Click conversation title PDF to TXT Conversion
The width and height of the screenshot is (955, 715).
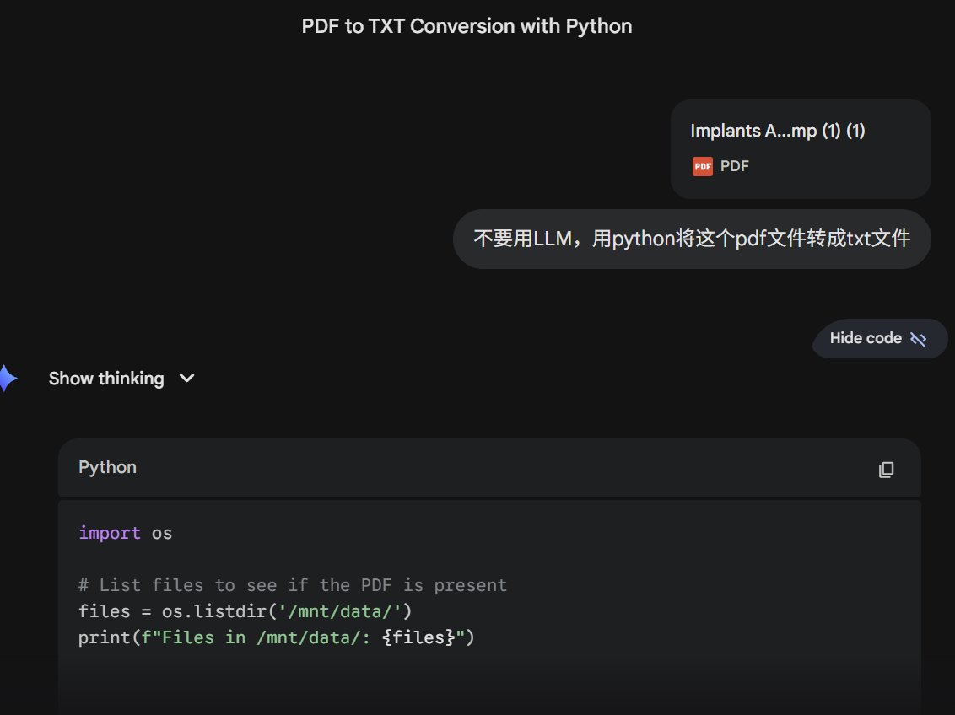click(467, 26)
